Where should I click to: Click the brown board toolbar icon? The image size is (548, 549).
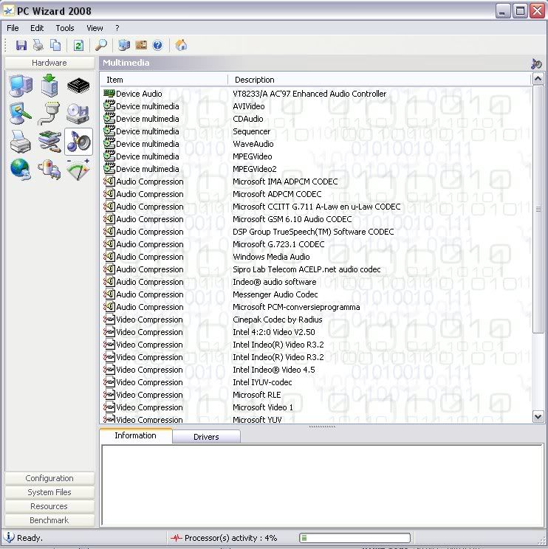(x=141, y=45)
